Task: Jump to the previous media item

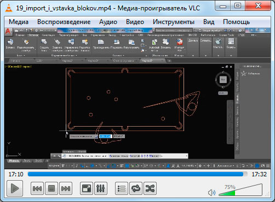Action: point(37,188)
